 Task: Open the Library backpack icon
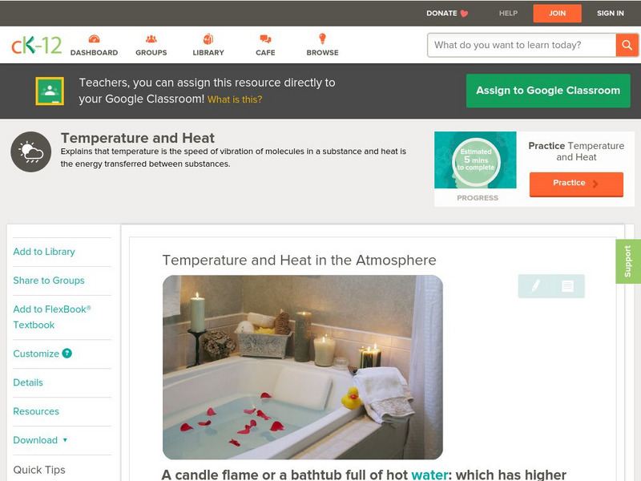coord(208,39)
